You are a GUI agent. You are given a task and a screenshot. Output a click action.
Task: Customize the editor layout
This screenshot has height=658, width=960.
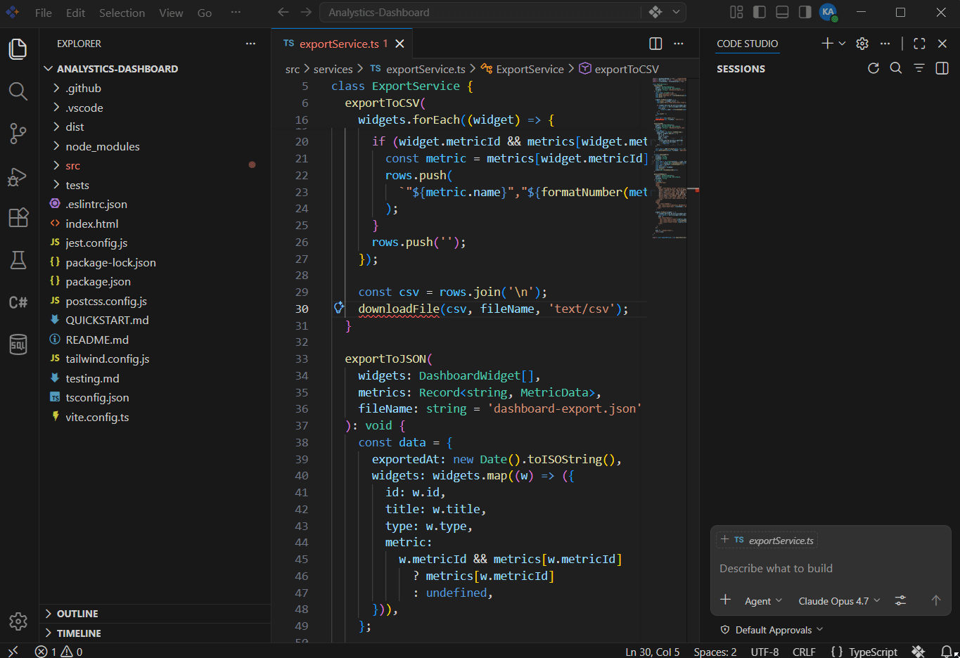click(x=736, y=12)
